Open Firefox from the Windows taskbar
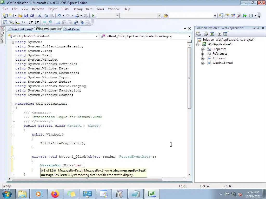266x199 pixels. [55, 194]
